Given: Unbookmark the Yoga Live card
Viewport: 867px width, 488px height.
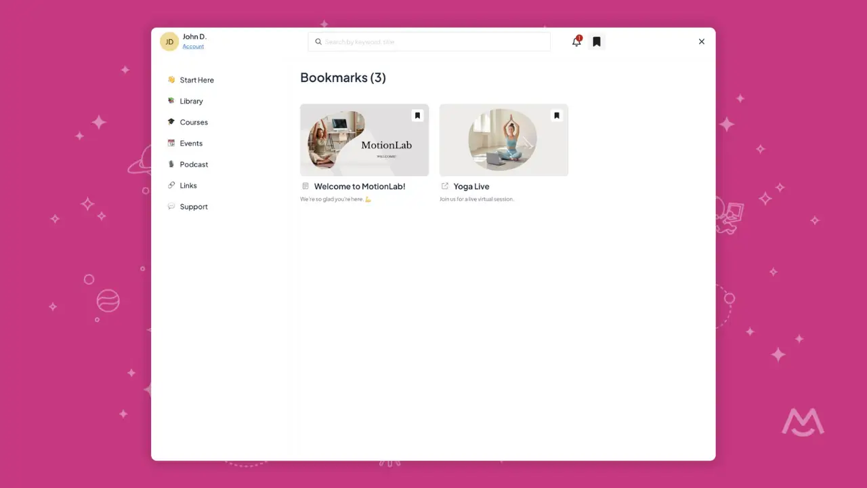Looking at the screenshot, I should tap(556, 115).
